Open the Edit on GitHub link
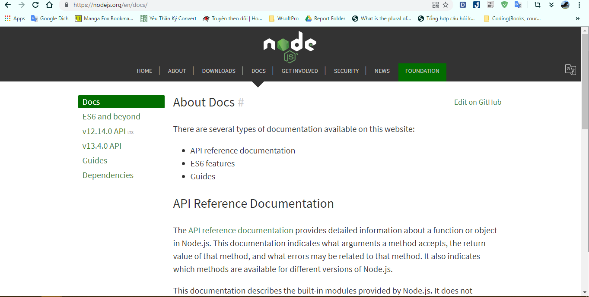This screenshot has width=589, height=297. [x=477, y=102]
